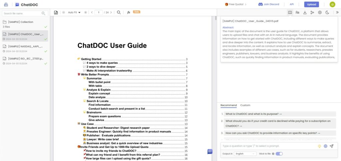Open the user avatar menu
The width and height of the screenshot is (341, 161).
point(332,4)
